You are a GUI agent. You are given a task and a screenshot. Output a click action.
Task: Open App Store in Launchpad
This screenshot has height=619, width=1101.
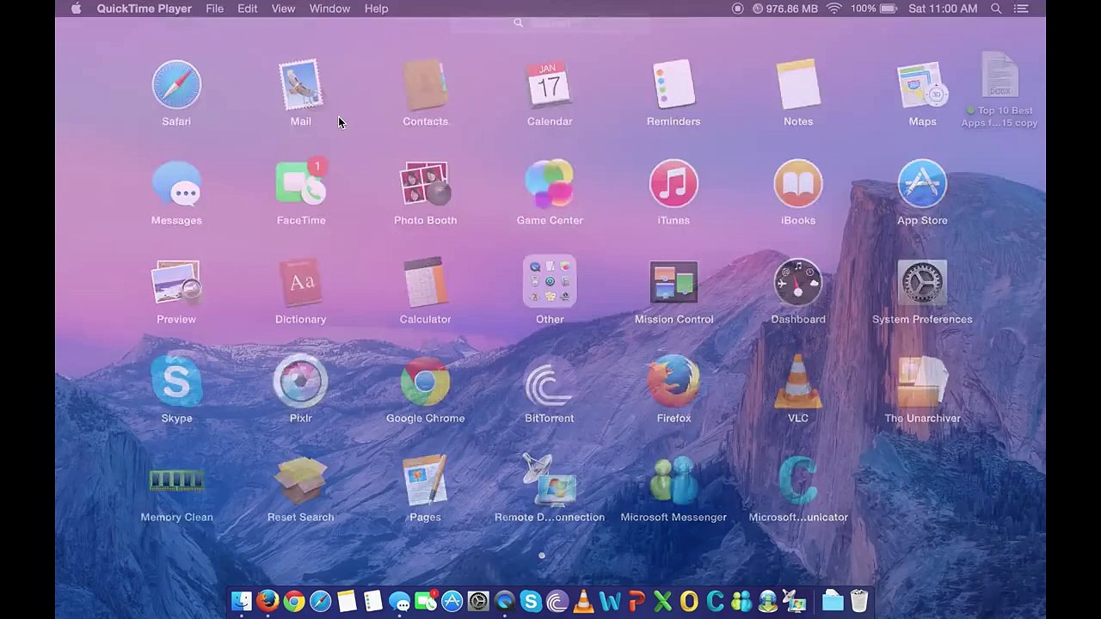[922, 184]
